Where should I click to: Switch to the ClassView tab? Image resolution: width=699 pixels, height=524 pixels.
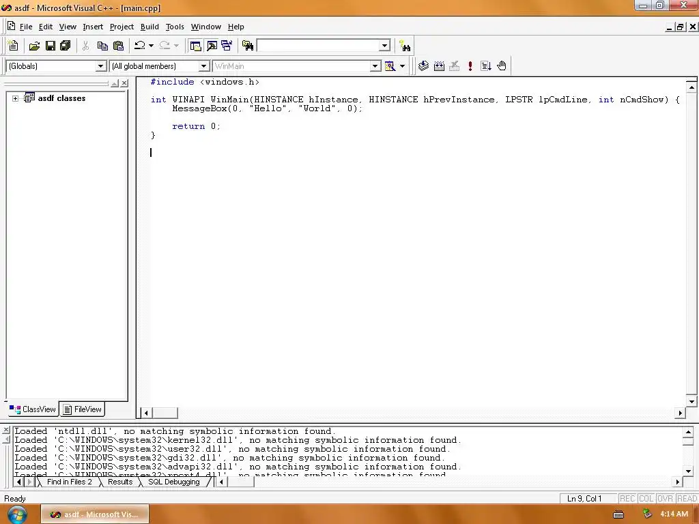point(33,409)
